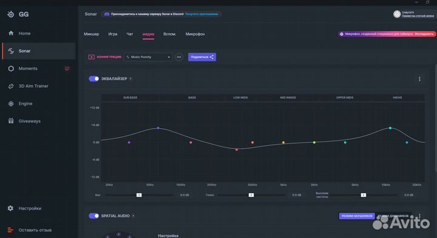Click Исследовать in the microphone banner

[424, 34]
